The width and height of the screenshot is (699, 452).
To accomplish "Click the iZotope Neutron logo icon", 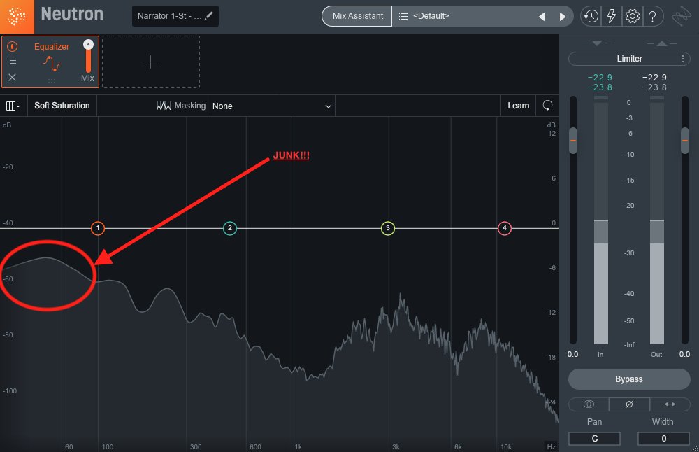I will point(17,17).
